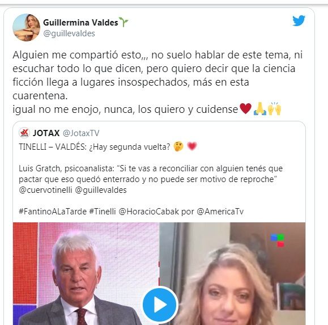Click the seedling emoji beside the name
Screen dimensions: 328x325
(123, 22)
